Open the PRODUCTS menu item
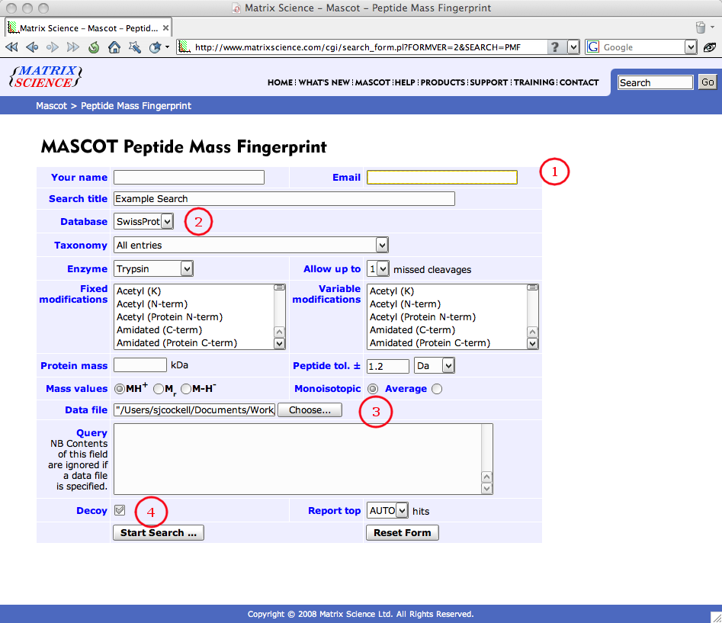This screenshot has width=722, height=623. point(442,82)
